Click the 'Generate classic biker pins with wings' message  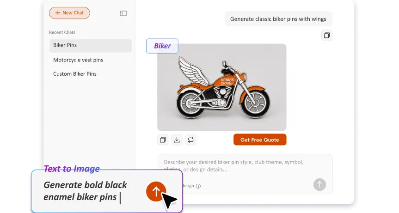[278, 19]
